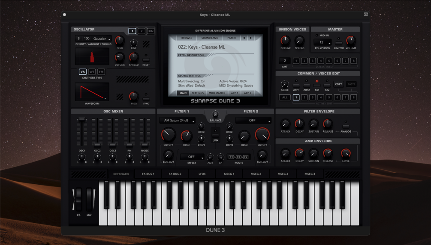Click the Filter 1 RESO knob

(186, 136)
